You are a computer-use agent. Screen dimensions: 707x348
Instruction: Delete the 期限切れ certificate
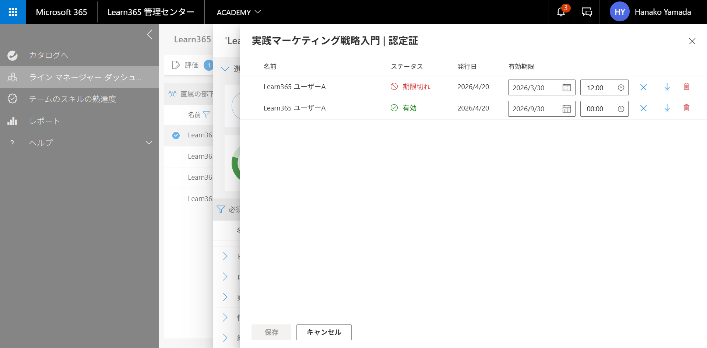pyautogui.click(x=686, y=87)
